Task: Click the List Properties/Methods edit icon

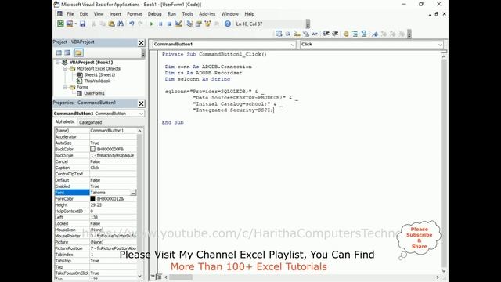Action: pos(279,34)
